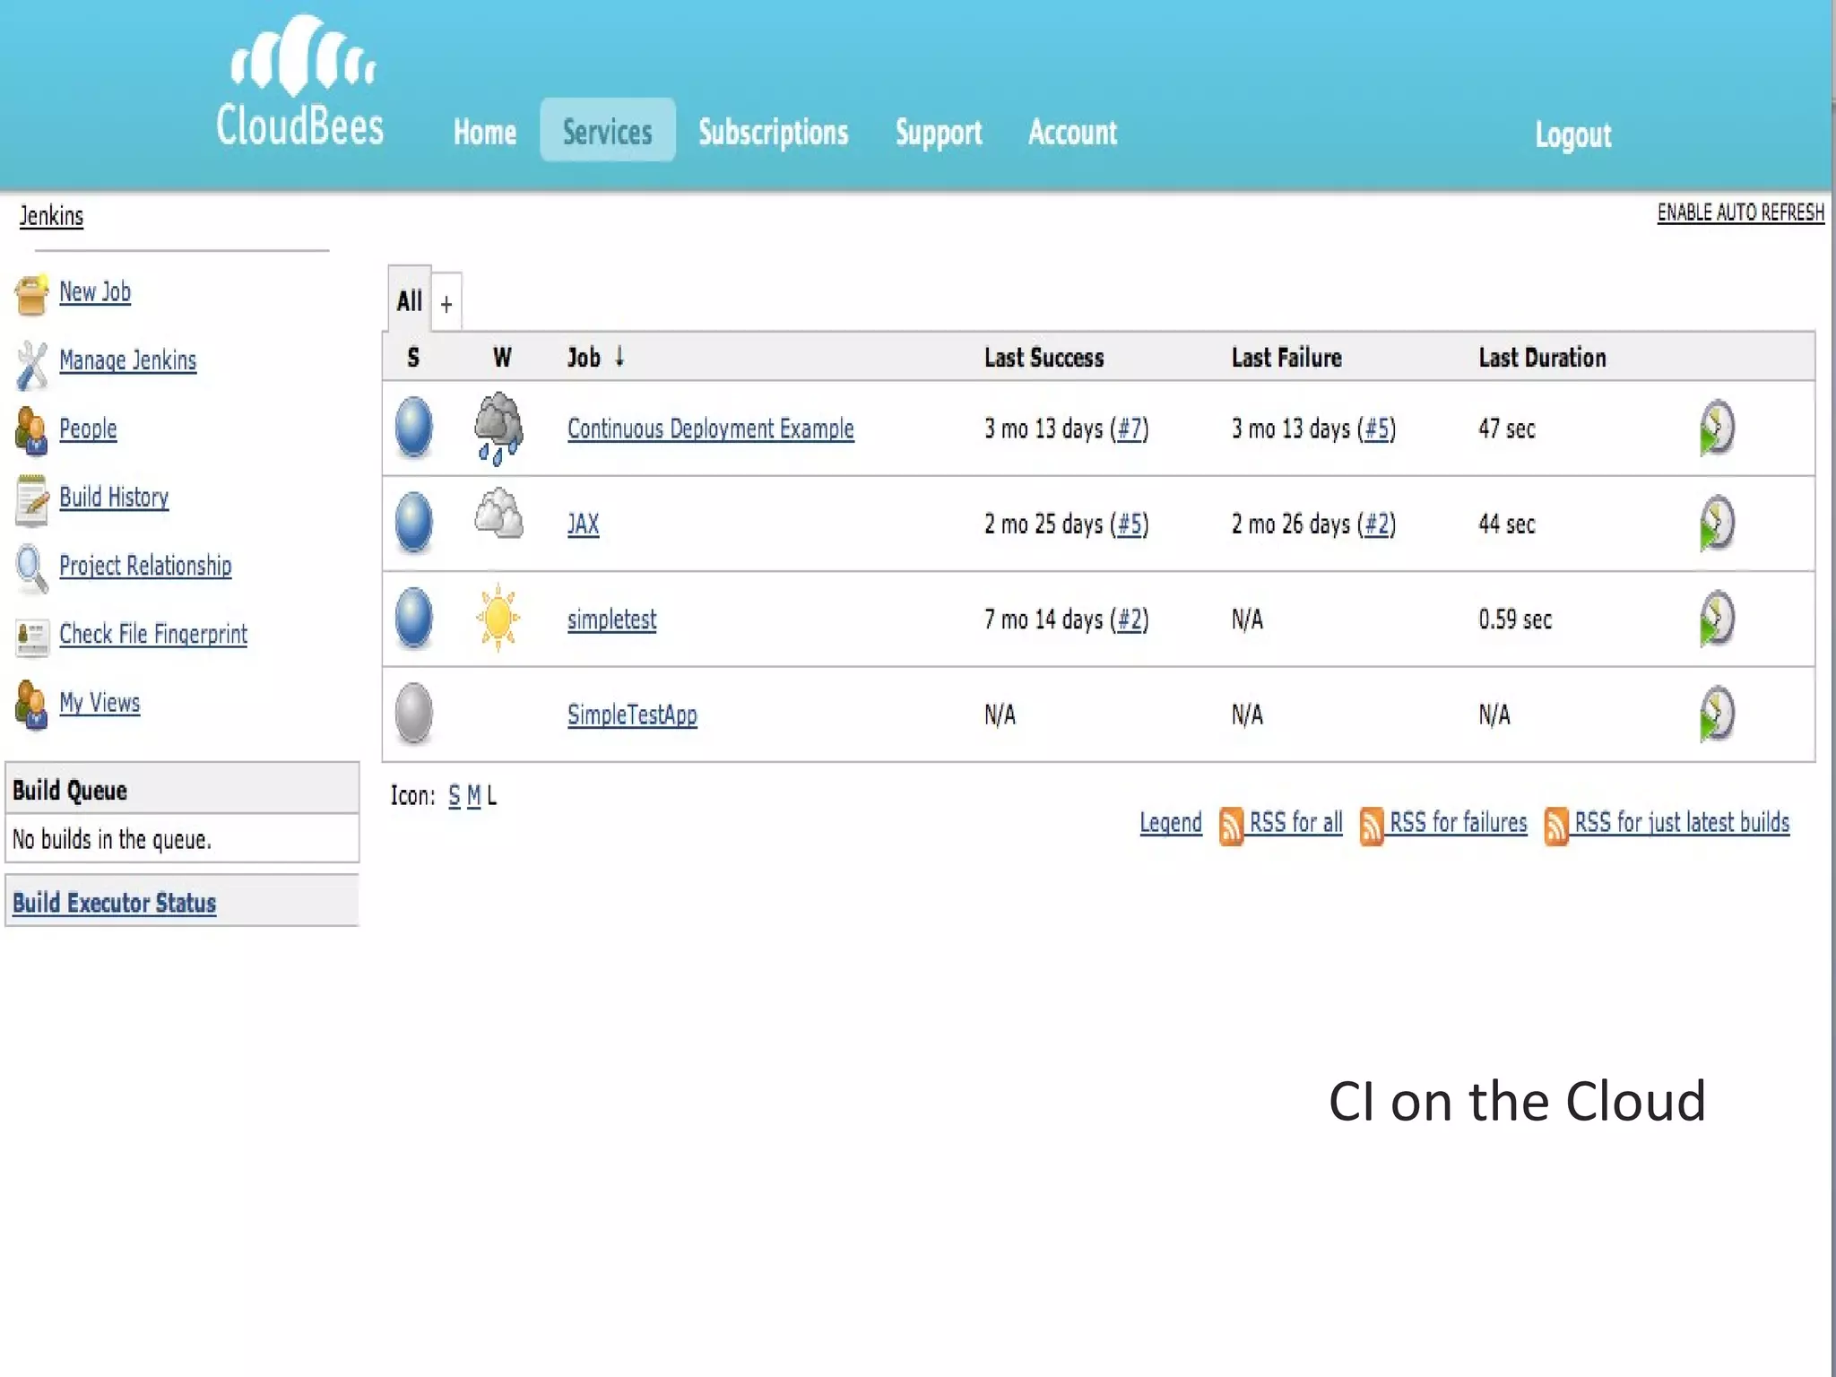Image resolution: width=1836 pixels, height=1377 pixels.
Task: Sort jobs using the Job column arrow
Action: [x=619, y=357]
